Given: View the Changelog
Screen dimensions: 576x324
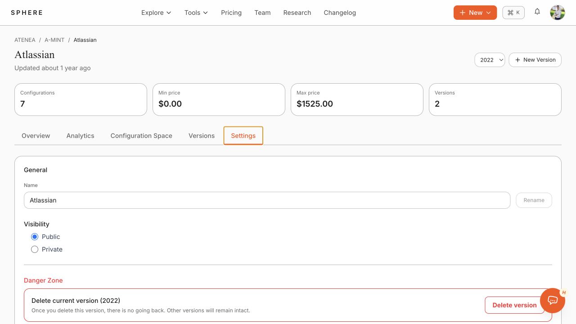Looking at the screenshot, I should click(340, 13).
